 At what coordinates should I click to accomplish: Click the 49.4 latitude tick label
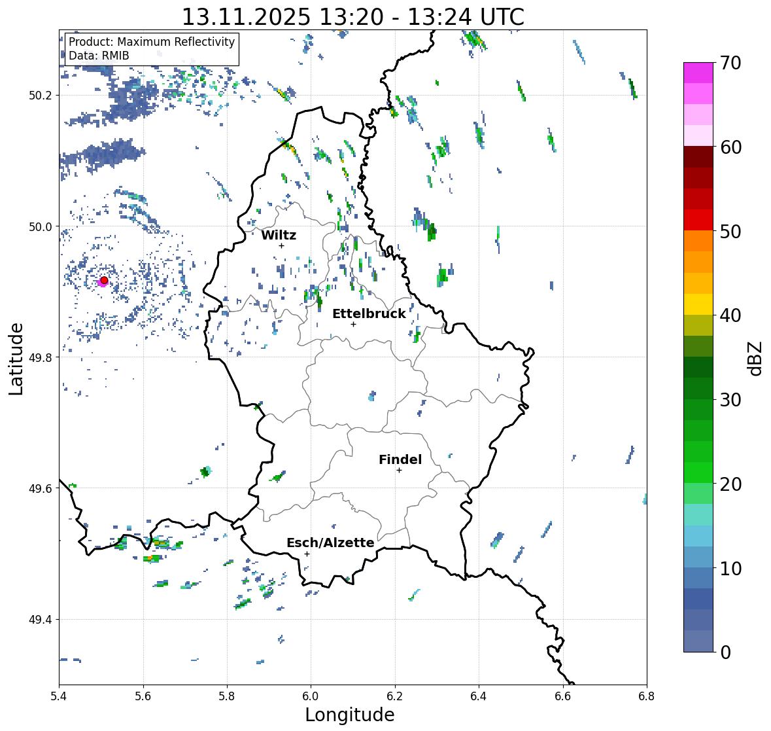coord(41,620)
